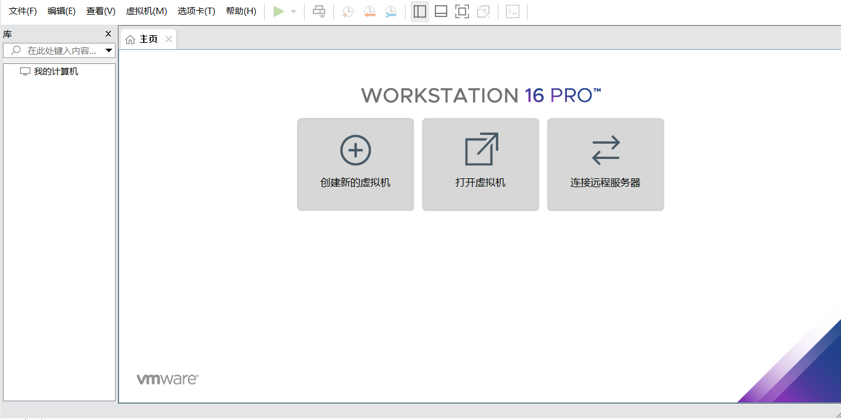
Task: Click the full screen mode icon
Action: 462,11
